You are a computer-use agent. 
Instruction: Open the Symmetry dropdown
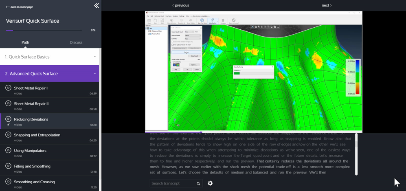[193, 39]
